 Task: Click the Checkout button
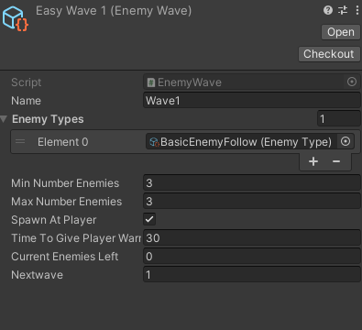pyautogui.click(x=329, y=54)
